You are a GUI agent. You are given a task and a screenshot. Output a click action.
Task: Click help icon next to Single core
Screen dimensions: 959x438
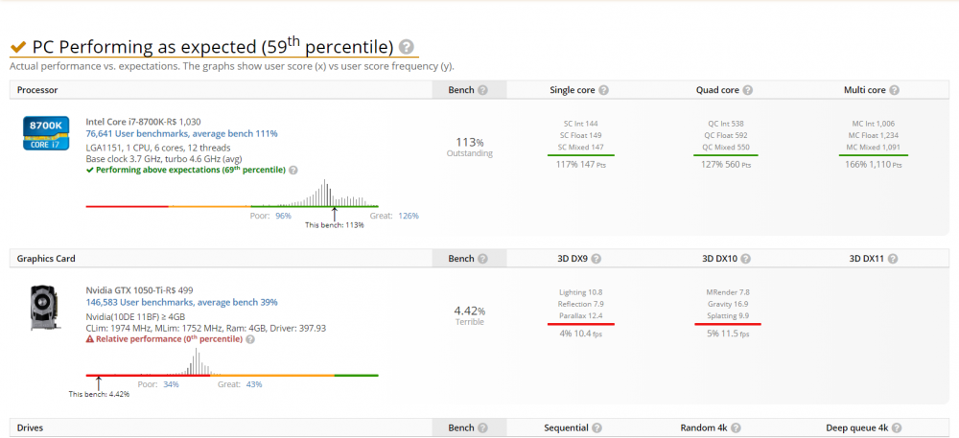603,90
